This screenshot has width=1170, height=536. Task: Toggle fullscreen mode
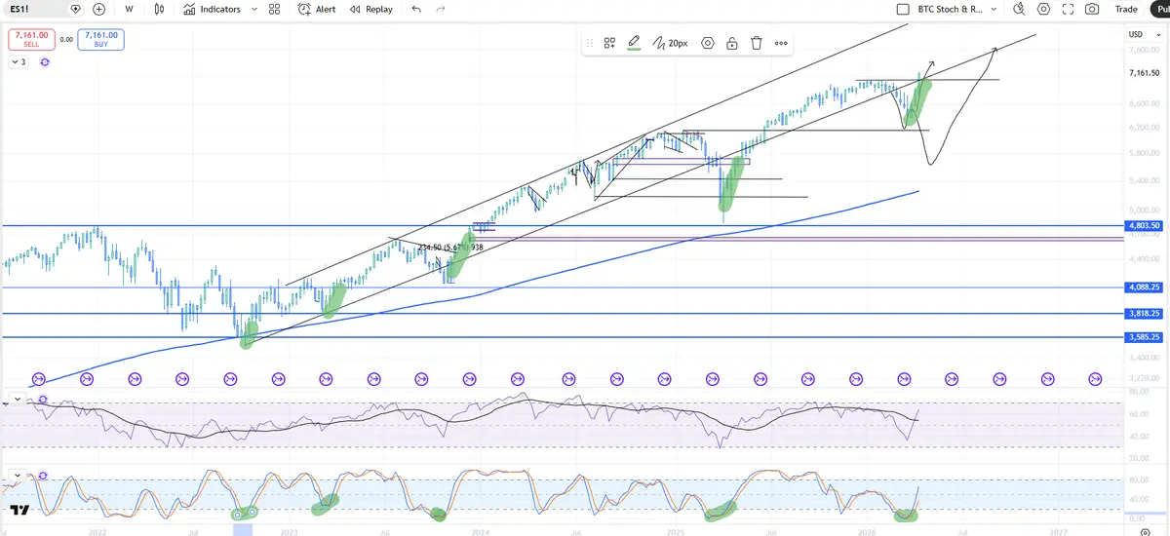coord(1069,9)
